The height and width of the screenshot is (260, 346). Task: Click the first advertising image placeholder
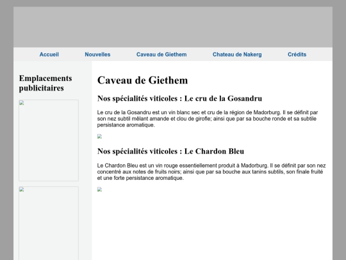49,141
